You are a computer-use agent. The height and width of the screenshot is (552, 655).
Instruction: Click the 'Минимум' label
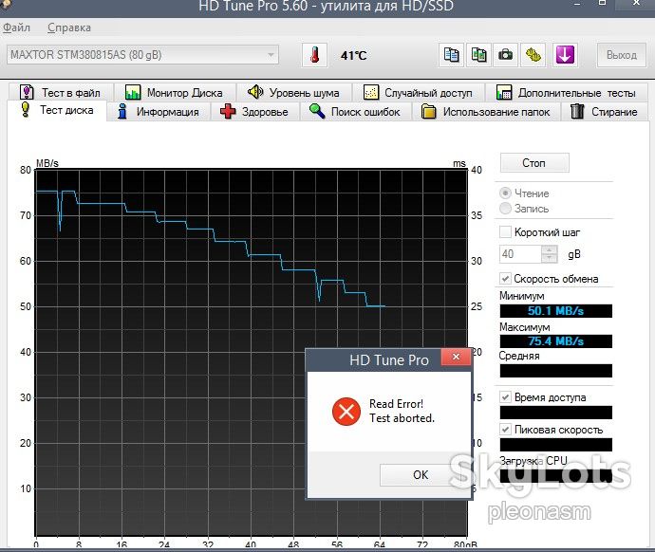(x=522, y=296)
